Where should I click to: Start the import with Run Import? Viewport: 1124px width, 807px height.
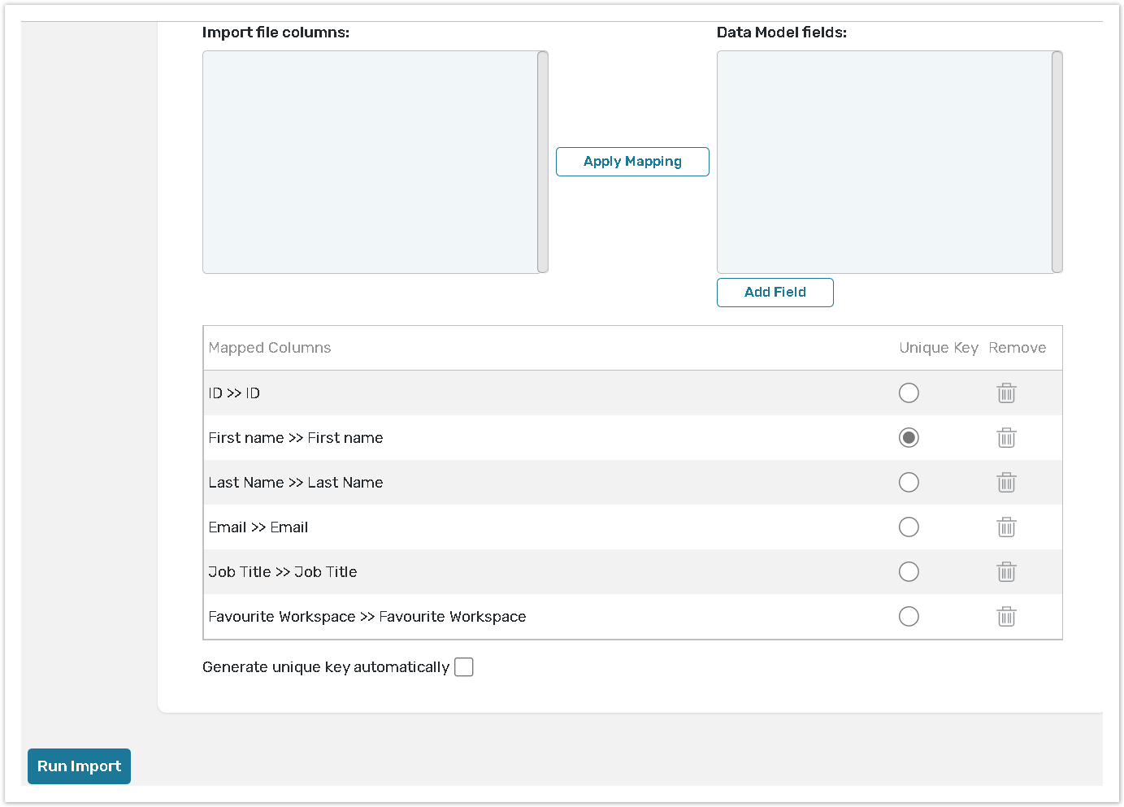click(x=79, y=766)
